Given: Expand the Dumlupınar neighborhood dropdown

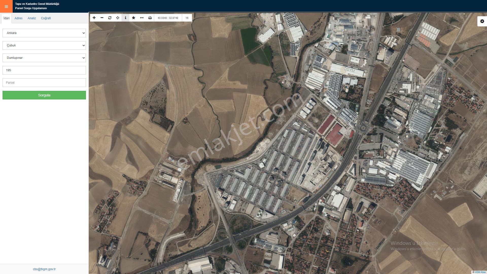Looking at the screenshot, I should 44,58.
